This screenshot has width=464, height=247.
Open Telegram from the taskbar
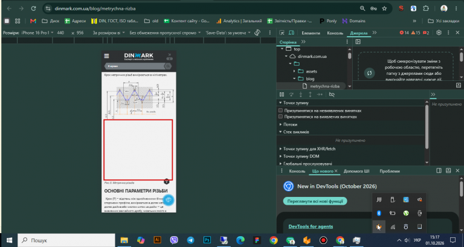(x=190, y=240)
